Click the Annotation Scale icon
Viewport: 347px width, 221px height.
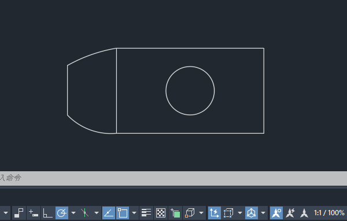(304, 213)
